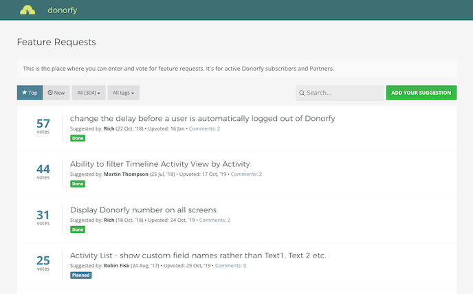Open the Activity List custom field names request

tap(198, 256)
